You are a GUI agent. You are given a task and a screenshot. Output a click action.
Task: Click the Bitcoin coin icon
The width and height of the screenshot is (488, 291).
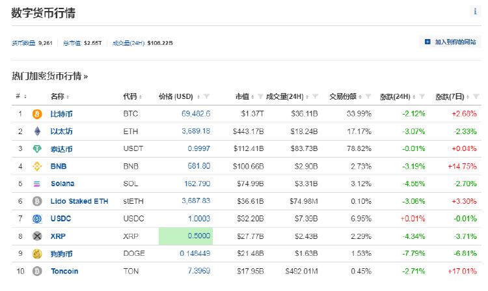tap(37, 114)
